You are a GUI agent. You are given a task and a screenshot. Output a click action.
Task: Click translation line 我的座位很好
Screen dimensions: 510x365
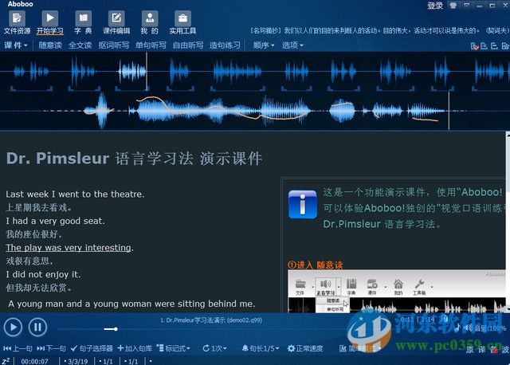33,234
